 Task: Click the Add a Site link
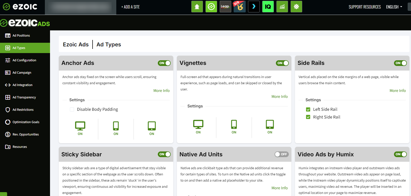tap(130, 7)
